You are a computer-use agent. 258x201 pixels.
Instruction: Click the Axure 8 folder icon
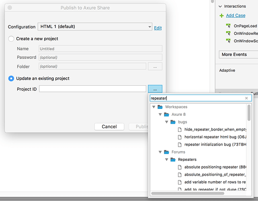click(166, 115)
